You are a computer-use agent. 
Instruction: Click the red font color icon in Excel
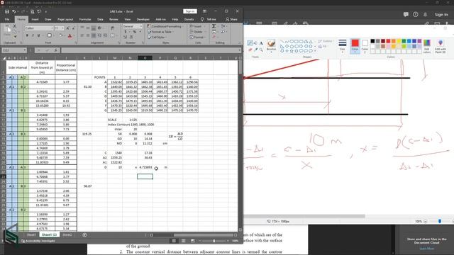coord(70,35)
